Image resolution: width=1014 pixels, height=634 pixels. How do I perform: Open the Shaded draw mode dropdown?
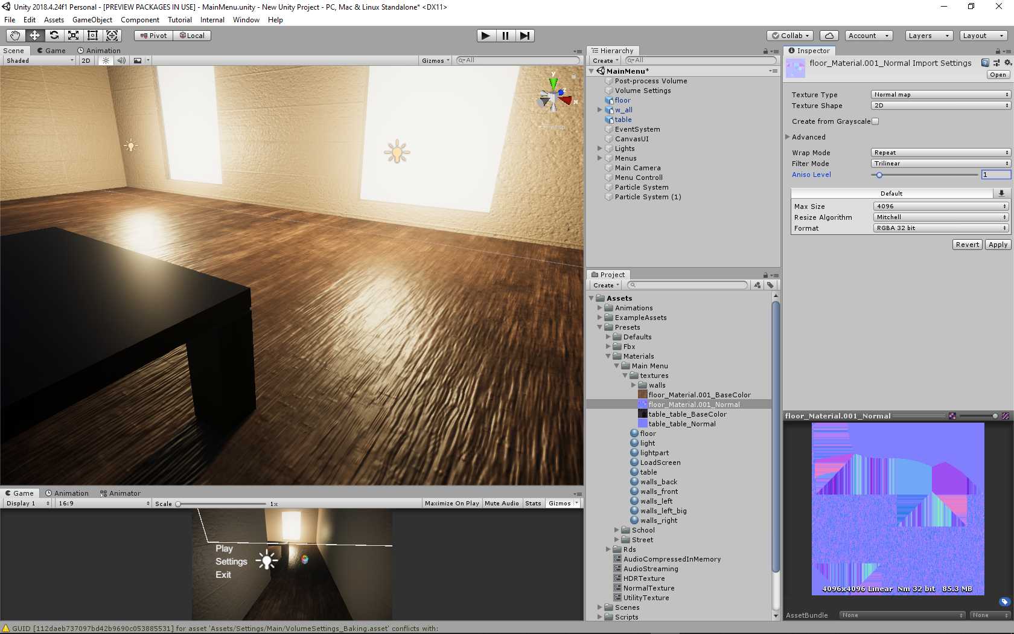point(40,60)
